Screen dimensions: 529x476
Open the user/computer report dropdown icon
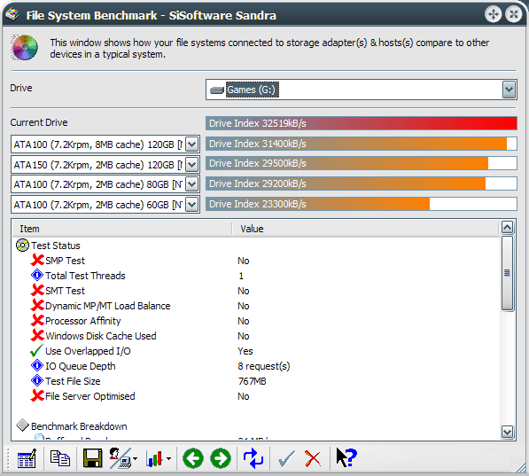click(x=123, y=458)
